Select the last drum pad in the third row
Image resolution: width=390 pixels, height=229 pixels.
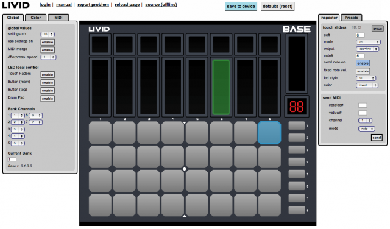(269, 181)
